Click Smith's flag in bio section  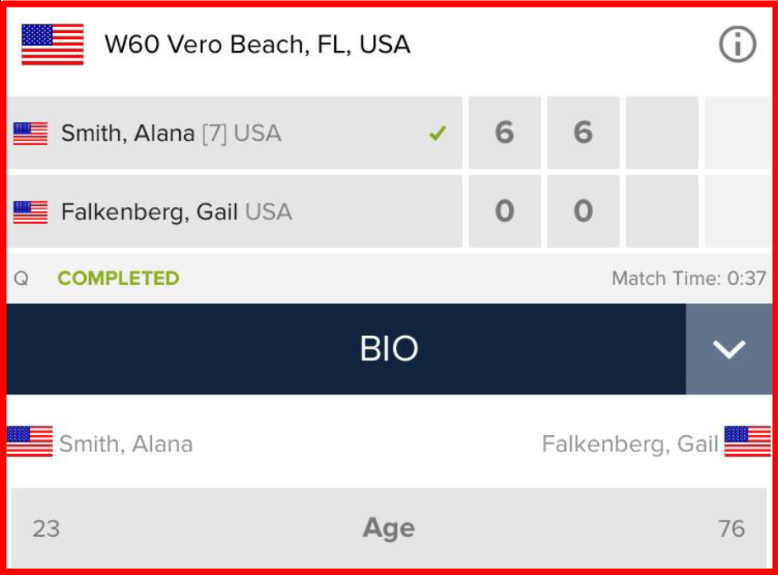pyautogui.click(x=30, y=442)
